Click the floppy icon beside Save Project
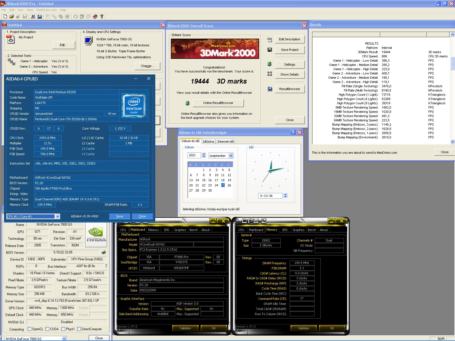Viewport: 455px width, 341px height. click(270, 50)
